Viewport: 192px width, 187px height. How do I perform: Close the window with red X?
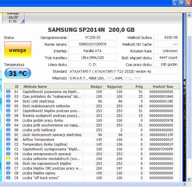188,3
